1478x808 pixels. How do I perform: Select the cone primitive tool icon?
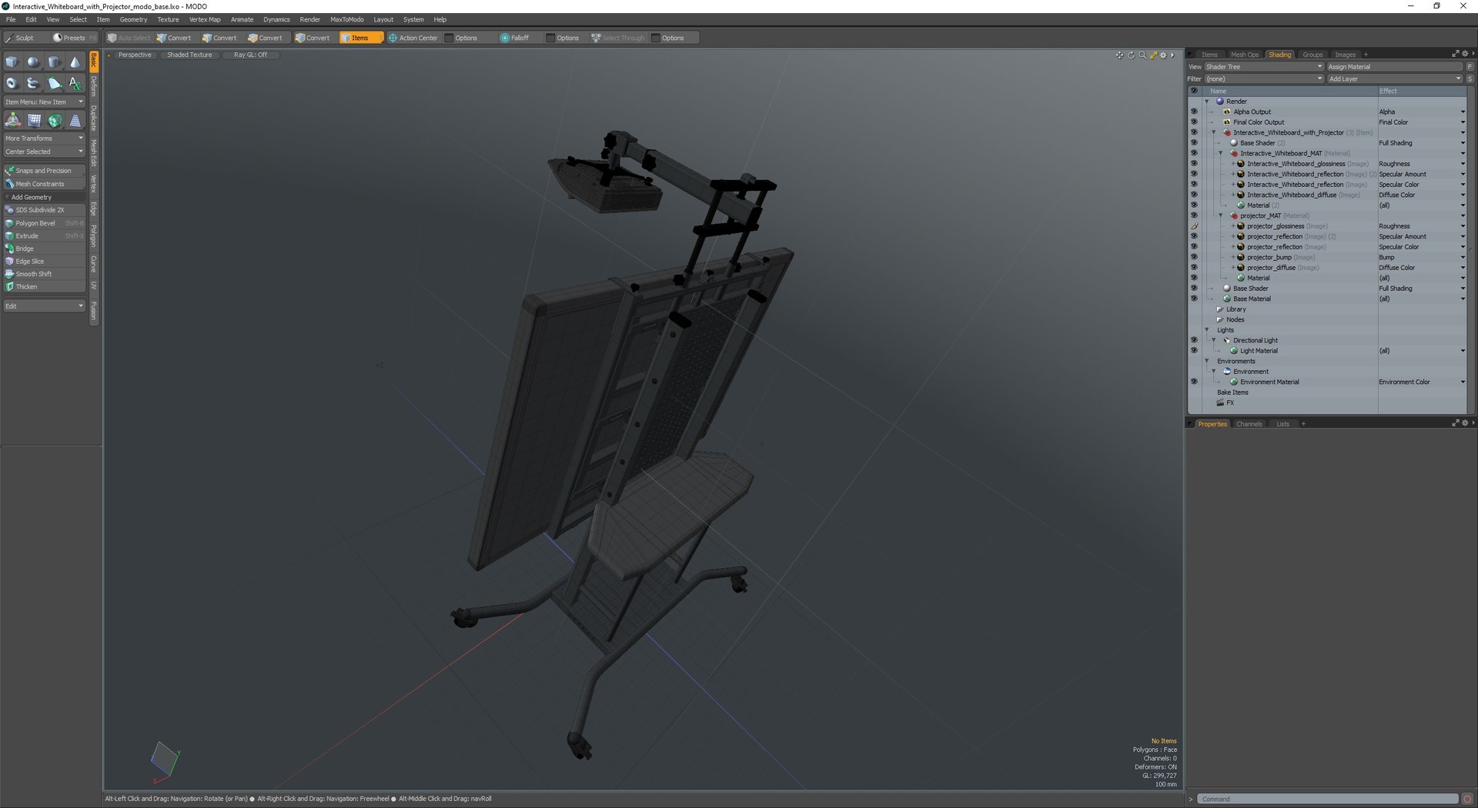pyautogui.click(x=75, y=62)
